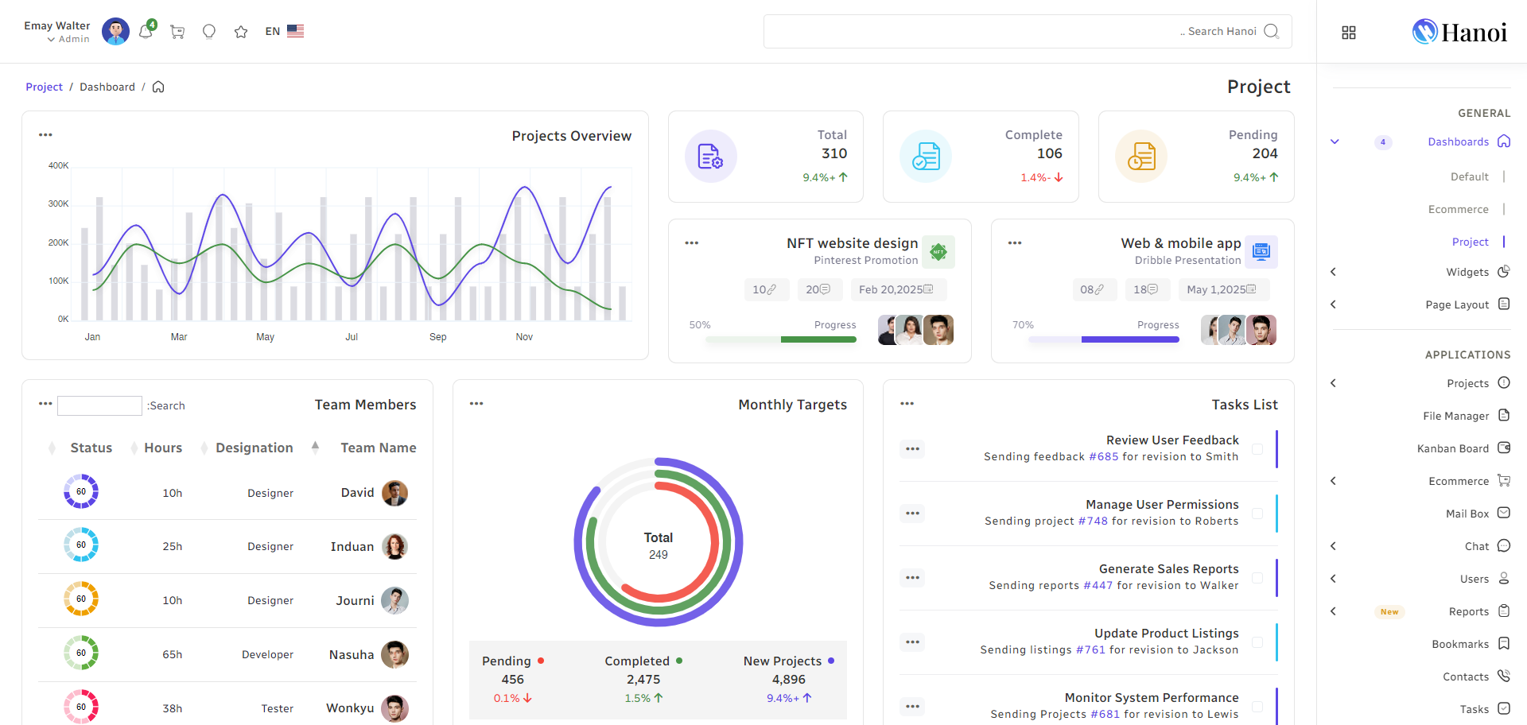Click the home icon in breadcrumb
Image resolution: width=1527 pixels, height=725 pixels.
[x=158, y=87]
